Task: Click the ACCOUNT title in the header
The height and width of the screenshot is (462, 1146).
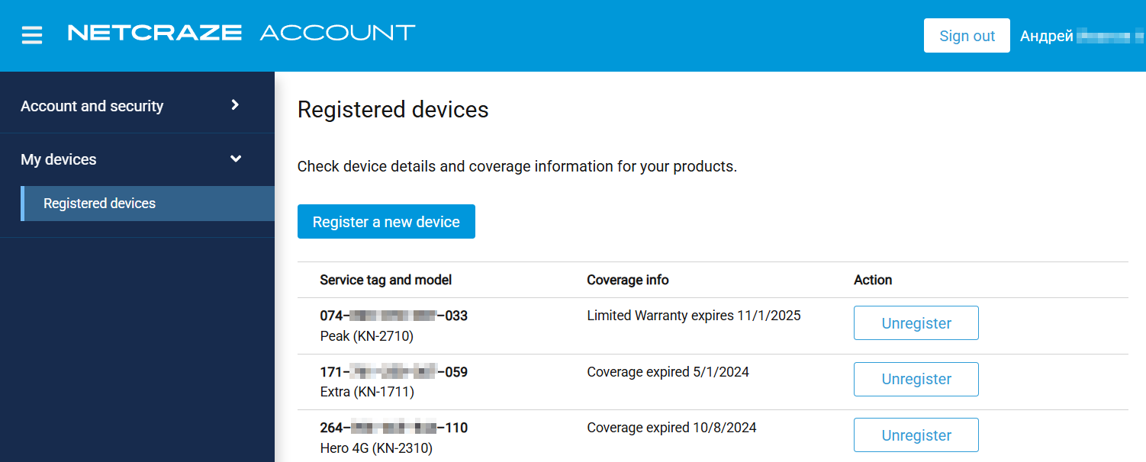Action: (337, 33)
